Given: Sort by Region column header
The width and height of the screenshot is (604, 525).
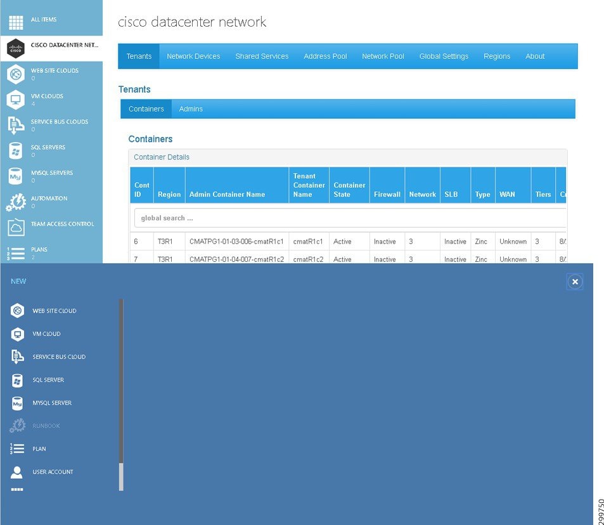Looking at the screenshot, I should click(x=169, y=185).
